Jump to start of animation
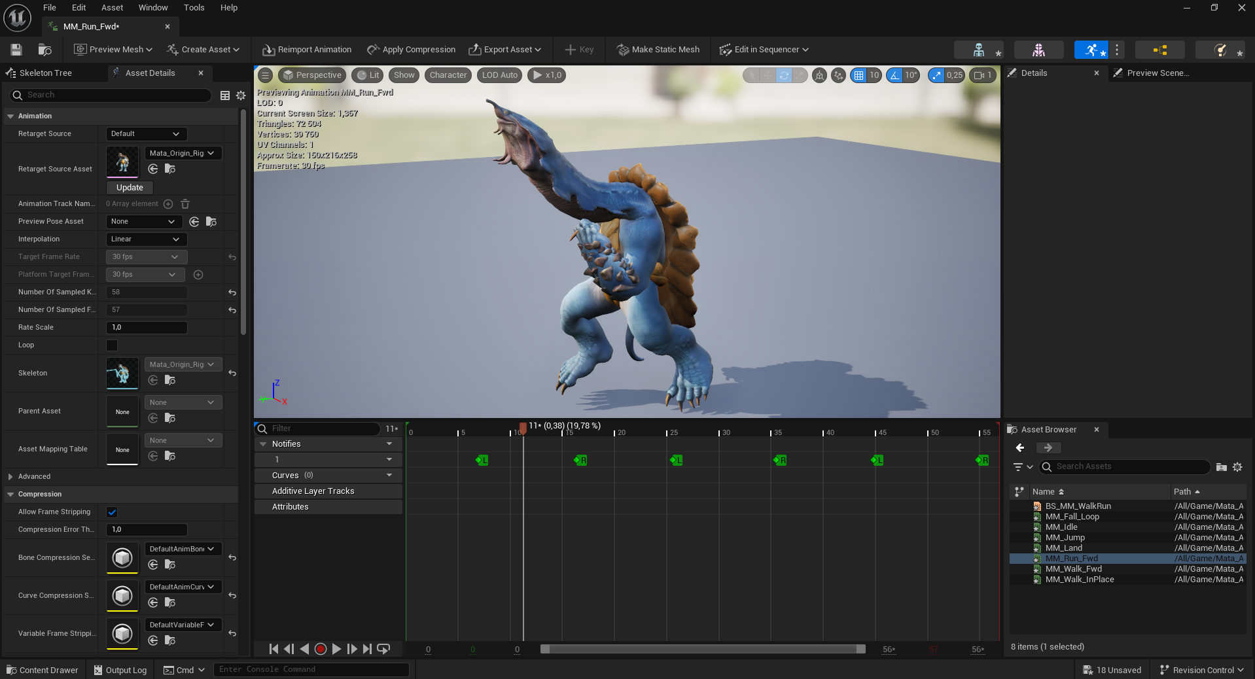This screenshot has height=679, width=1255. coord(274,649)
